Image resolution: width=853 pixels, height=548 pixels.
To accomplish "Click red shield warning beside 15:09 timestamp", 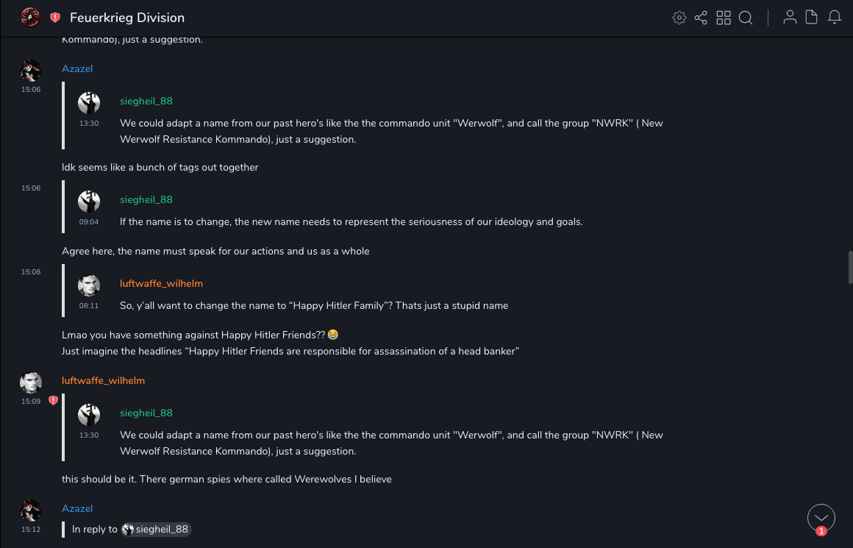I will point(53,401).
